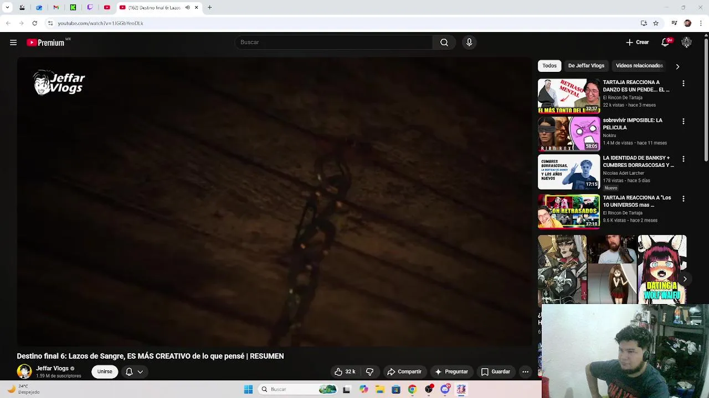709x398 pixels.
Task: Switch to the other YouTube tab
Action: pos(107,8)
